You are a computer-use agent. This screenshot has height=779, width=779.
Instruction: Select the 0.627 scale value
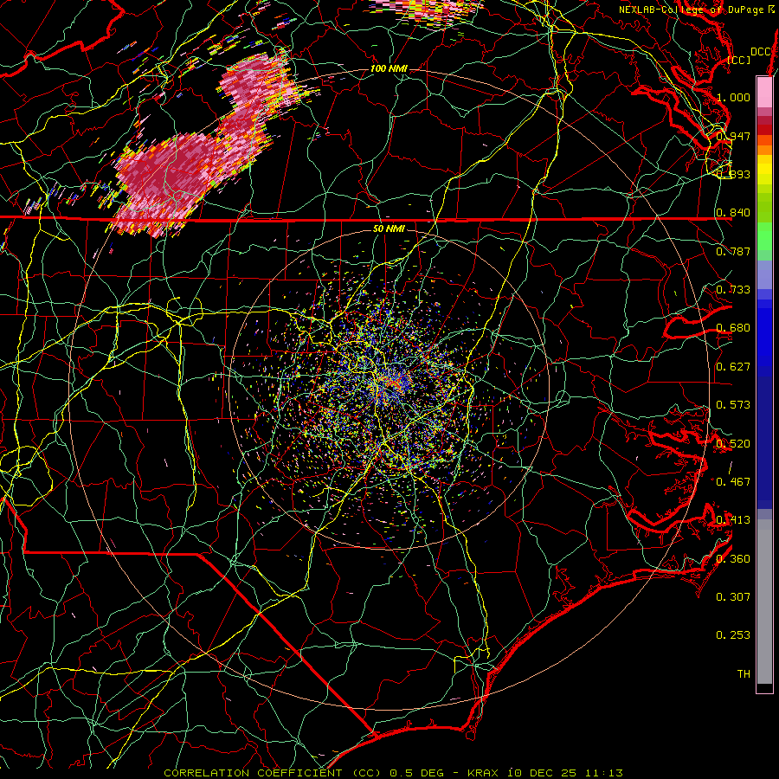point(733,367)
